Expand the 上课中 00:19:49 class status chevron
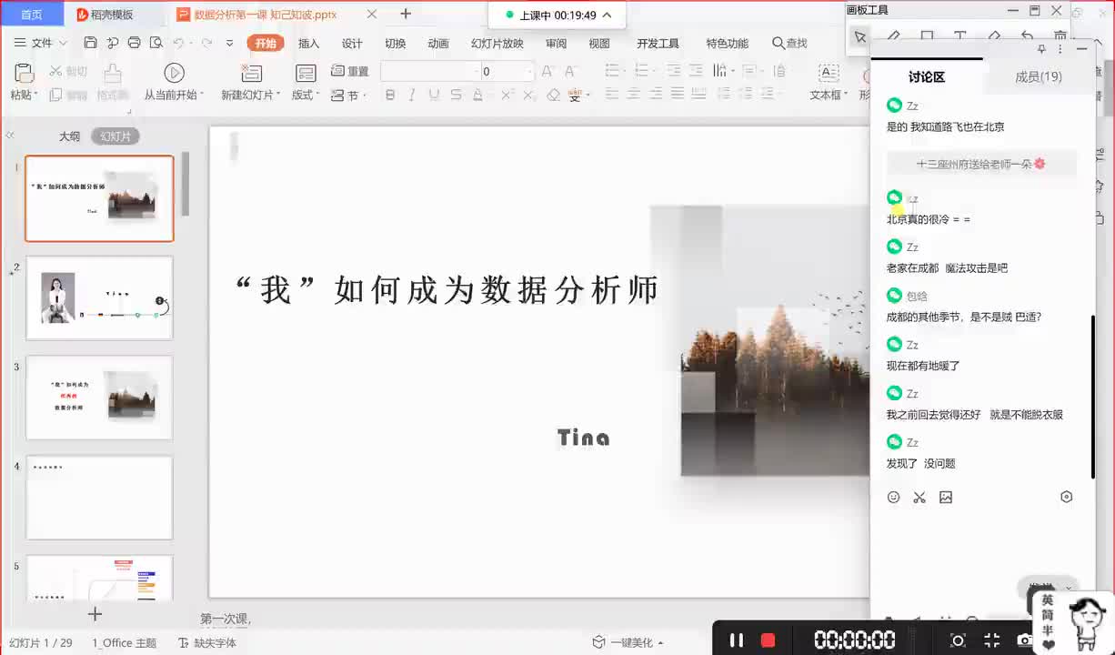 pos(608,15)
